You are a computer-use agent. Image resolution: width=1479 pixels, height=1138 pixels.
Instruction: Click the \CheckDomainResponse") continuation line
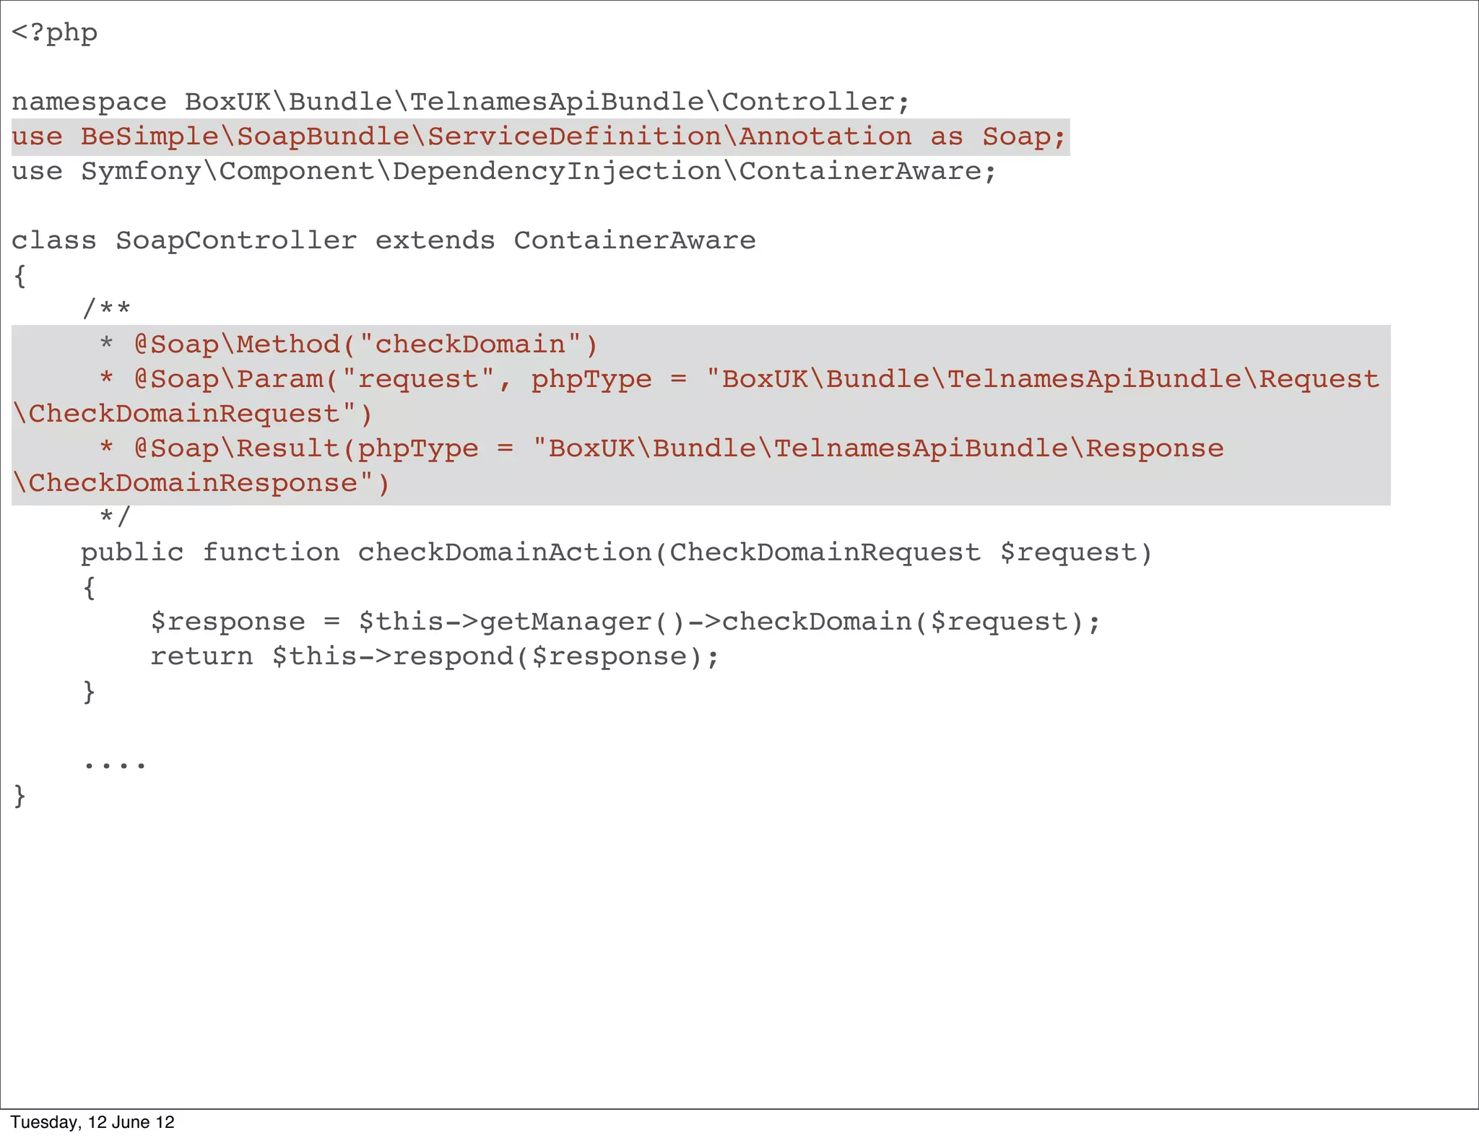coord(201,483)
